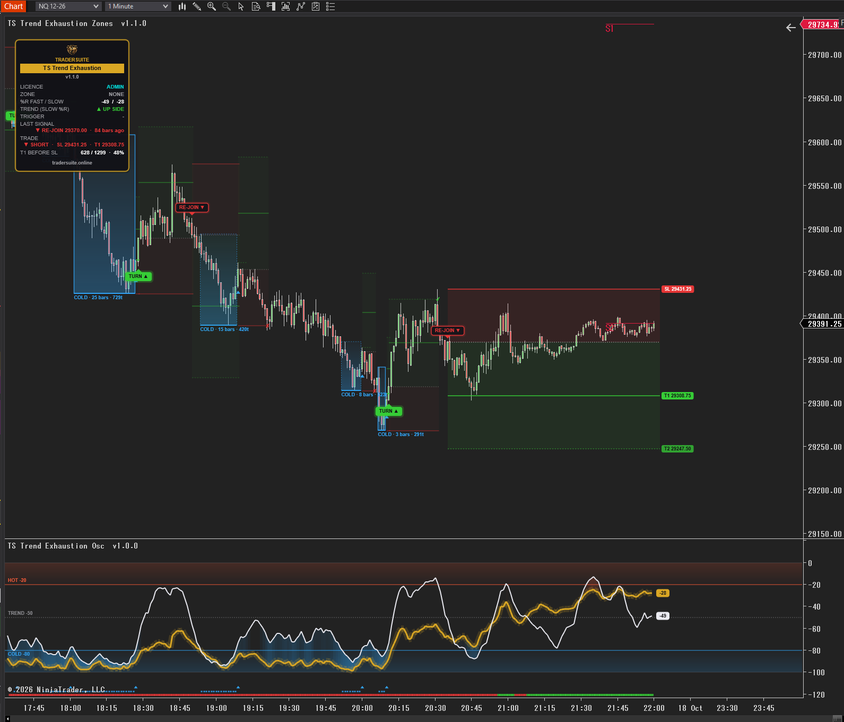Open the chart properties list icon
This screenshot has width=844, height=722.
(x=330, y=6)
